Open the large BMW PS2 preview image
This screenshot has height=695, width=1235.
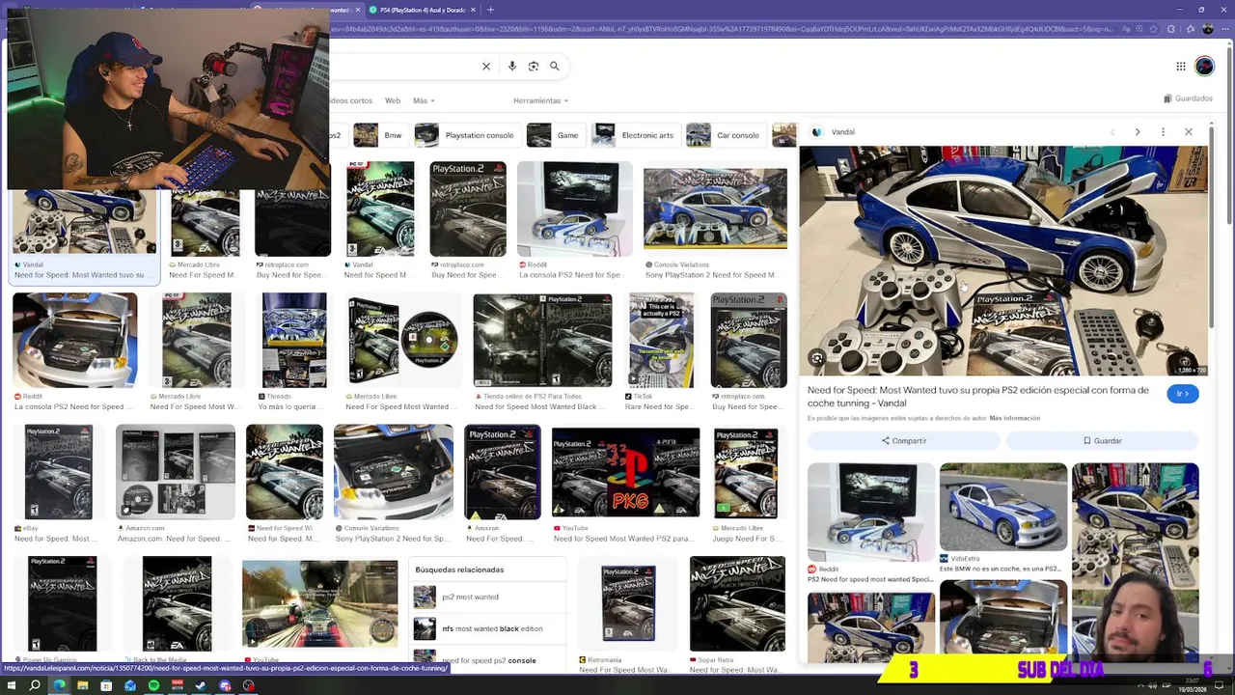pos(1003,261)
